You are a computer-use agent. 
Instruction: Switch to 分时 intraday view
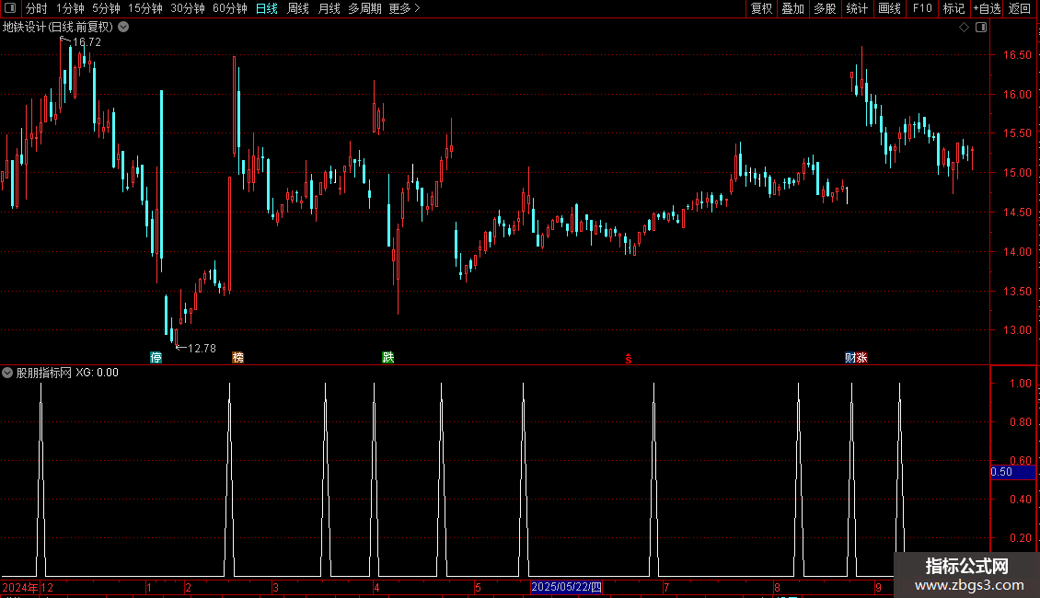pyautogui.click(x=36, y=8)
